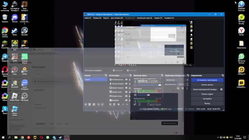
Task: Undock the Scene Transitions panel
Action: (x=188, y=76)
